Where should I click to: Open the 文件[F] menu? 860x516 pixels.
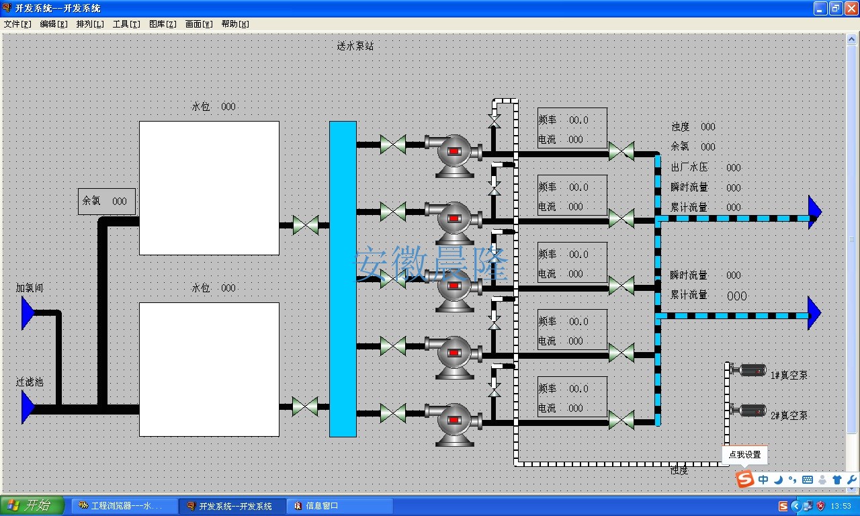coord(17,24)
